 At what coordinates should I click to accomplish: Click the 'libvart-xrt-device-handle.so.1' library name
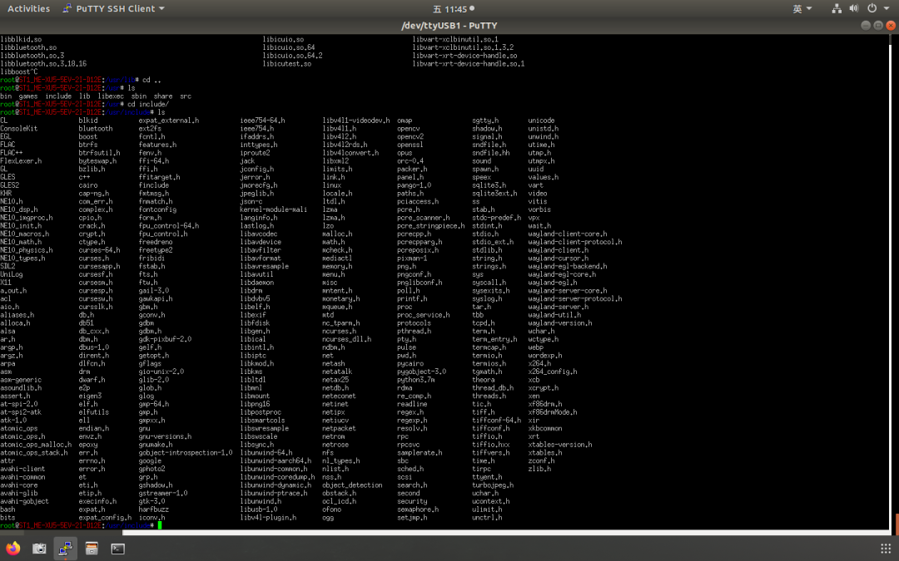pos(469,63)
